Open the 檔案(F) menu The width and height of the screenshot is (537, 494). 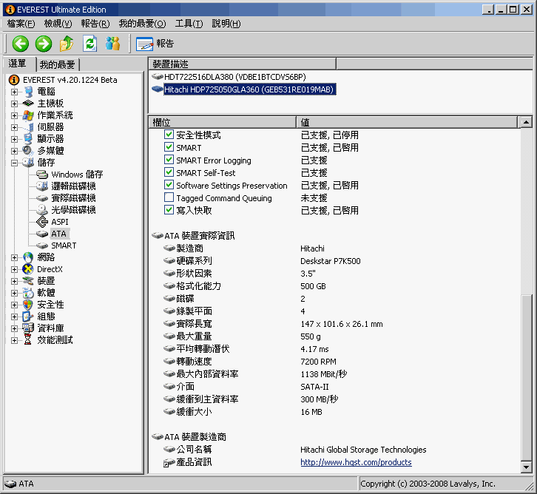[21, 24]
